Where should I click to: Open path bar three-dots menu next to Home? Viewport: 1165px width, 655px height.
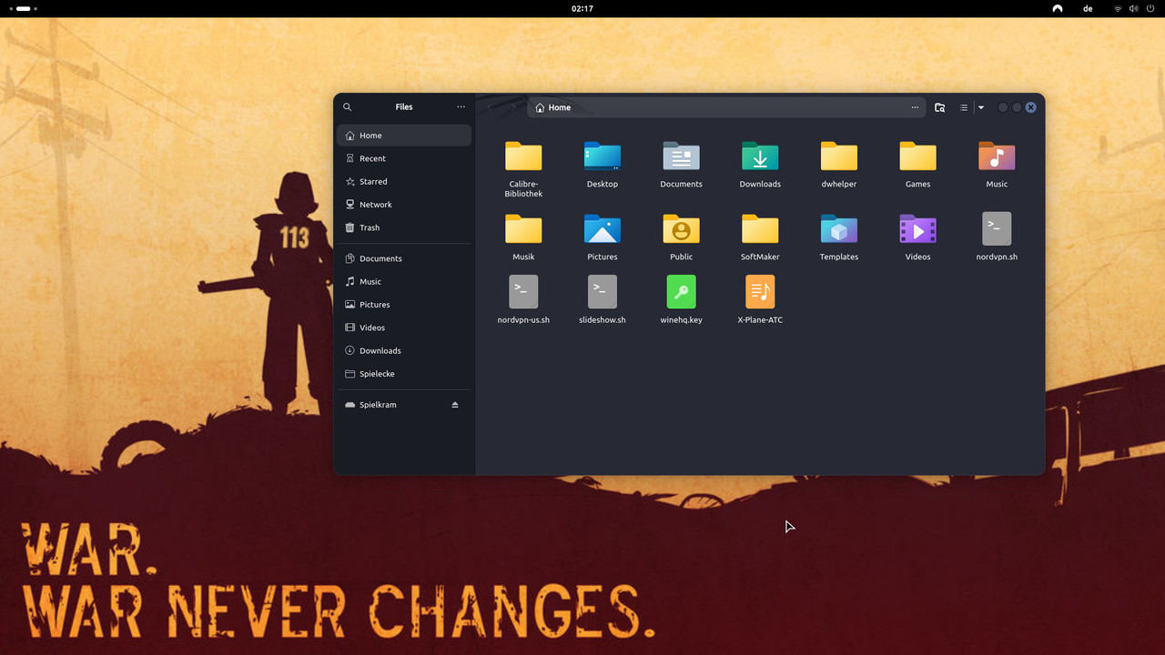(x=915, y=107)
